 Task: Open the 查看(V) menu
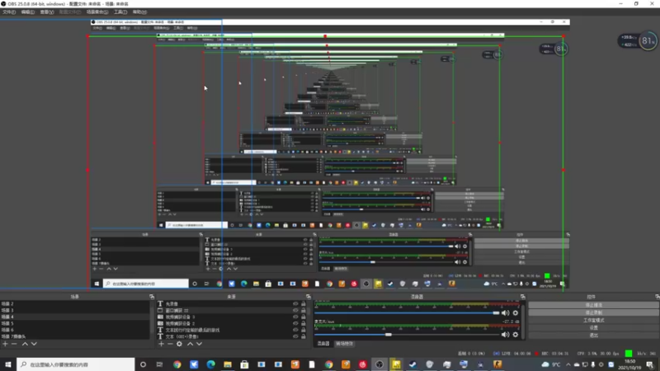coord(47,12)
